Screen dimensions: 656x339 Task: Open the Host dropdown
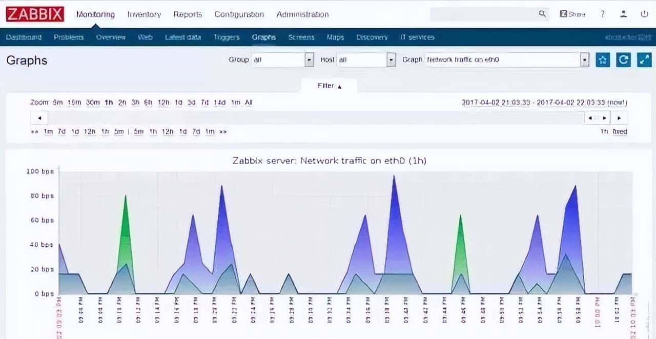pyautogui.click(x=392, y=60)
